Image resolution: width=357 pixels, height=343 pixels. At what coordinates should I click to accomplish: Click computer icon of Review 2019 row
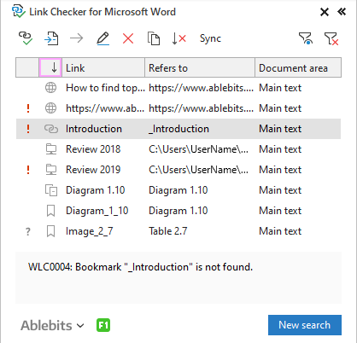coord(51,170)
